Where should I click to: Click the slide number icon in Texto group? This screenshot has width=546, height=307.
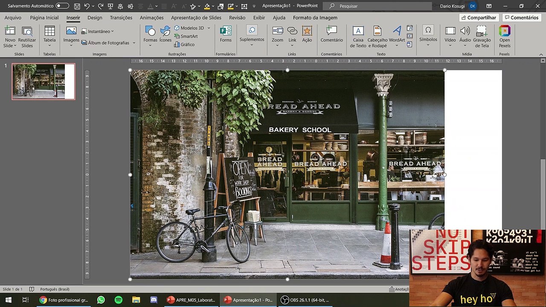pyautogui.click(x=410, y=36)
